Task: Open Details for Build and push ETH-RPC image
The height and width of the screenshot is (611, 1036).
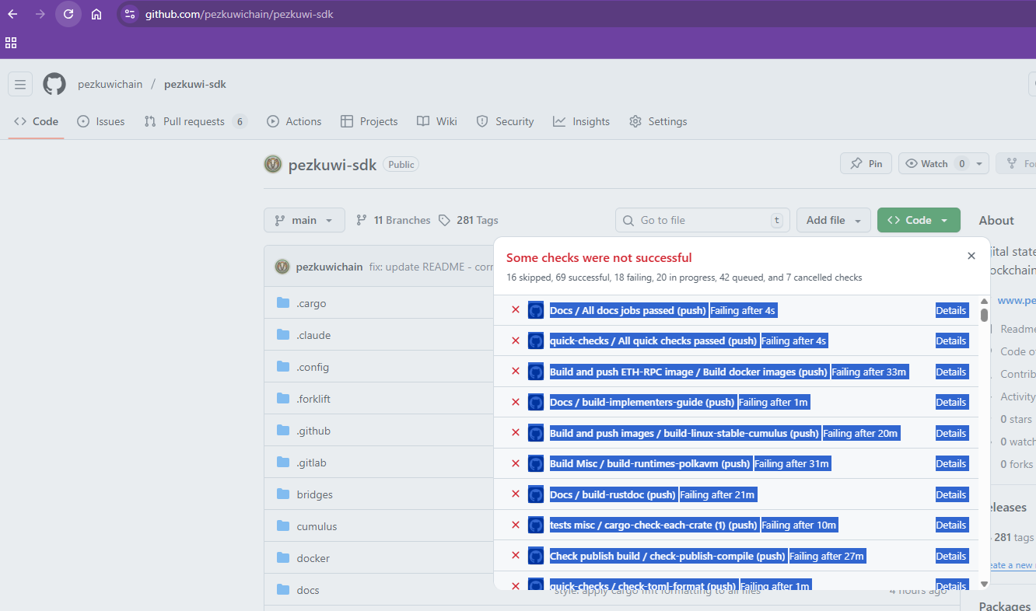Action: (x=951, y=372)
